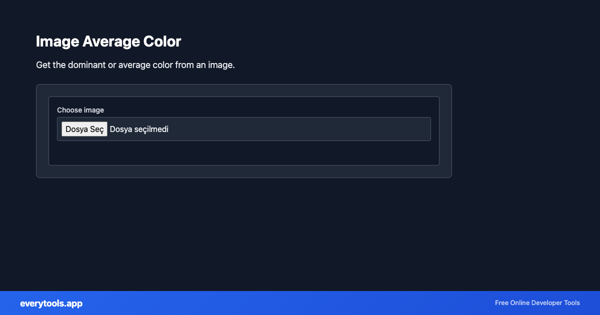
Task: Click the blue footer bar
Action: (x=300, y=303)
